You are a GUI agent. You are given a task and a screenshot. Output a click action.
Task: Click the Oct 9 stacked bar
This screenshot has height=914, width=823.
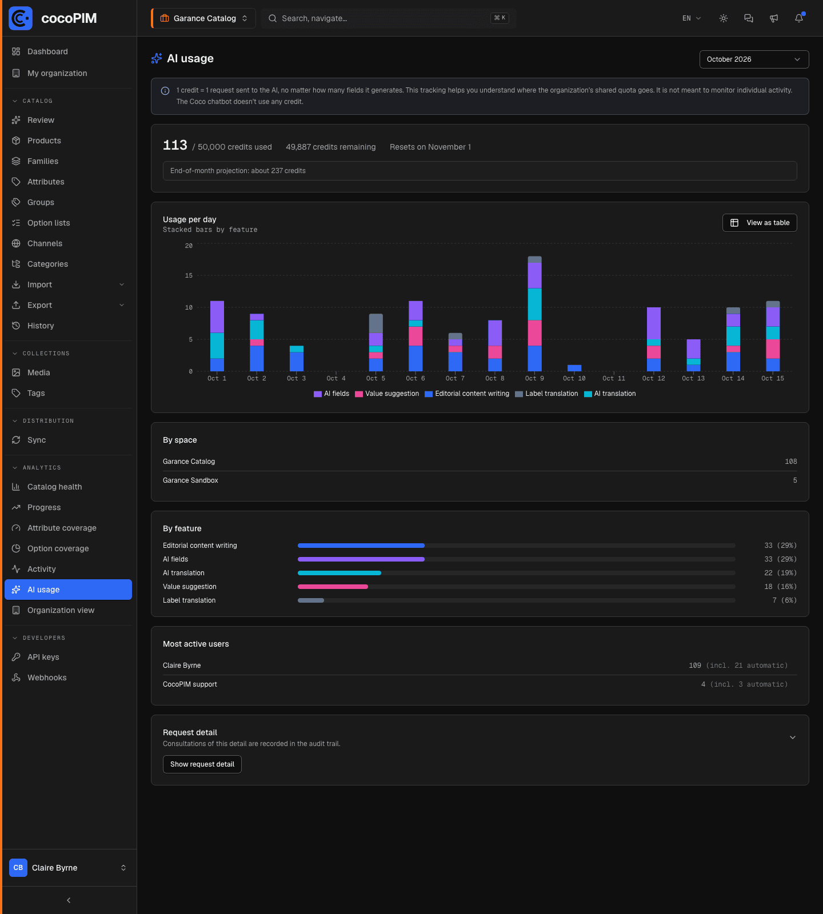pos(534,314)
